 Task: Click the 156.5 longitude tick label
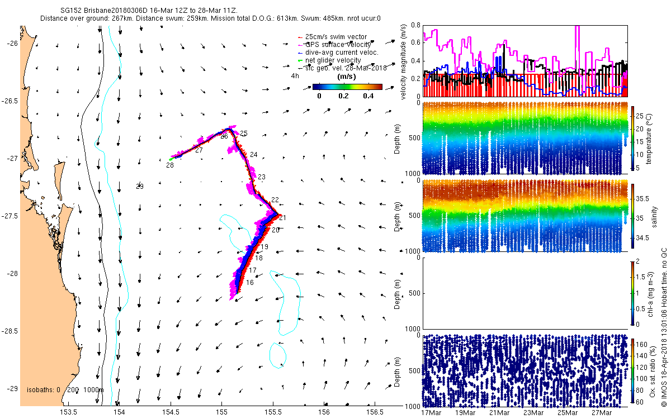tap(375, 412)
